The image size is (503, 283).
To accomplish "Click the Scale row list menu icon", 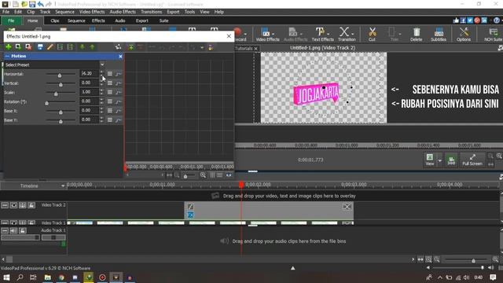I will (x=110, y=92).
